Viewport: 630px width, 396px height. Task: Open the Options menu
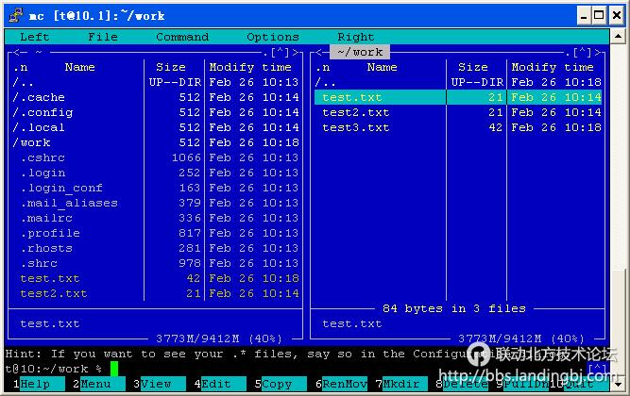[273, 37]
